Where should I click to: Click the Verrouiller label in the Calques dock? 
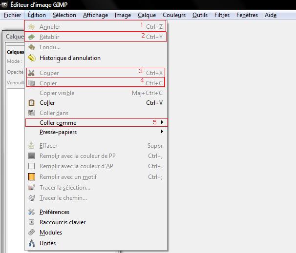[x=16, y=82]
